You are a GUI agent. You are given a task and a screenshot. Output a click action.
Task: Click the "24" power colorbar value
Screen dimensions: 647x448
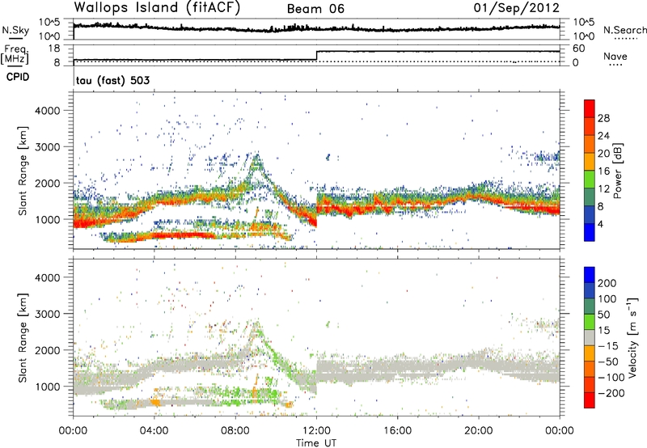coord(603,136)
